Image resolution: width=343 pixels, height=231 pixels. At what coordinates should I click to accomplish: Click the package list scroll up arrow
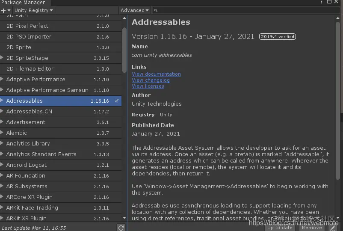point(124,18)
